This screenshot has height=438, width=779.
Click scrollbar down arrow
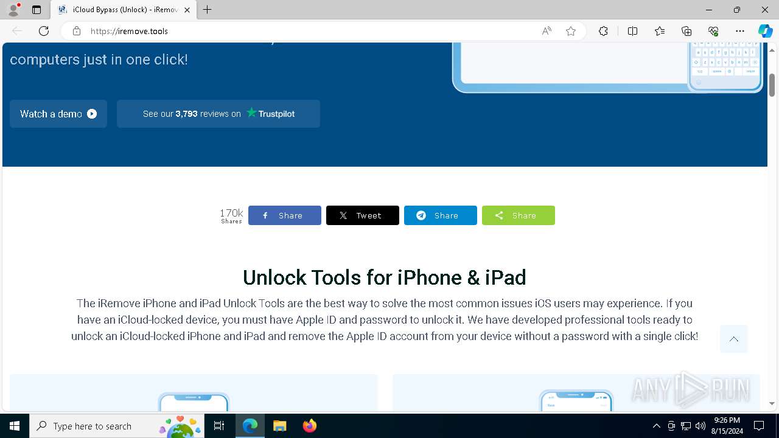coord(772,403)
